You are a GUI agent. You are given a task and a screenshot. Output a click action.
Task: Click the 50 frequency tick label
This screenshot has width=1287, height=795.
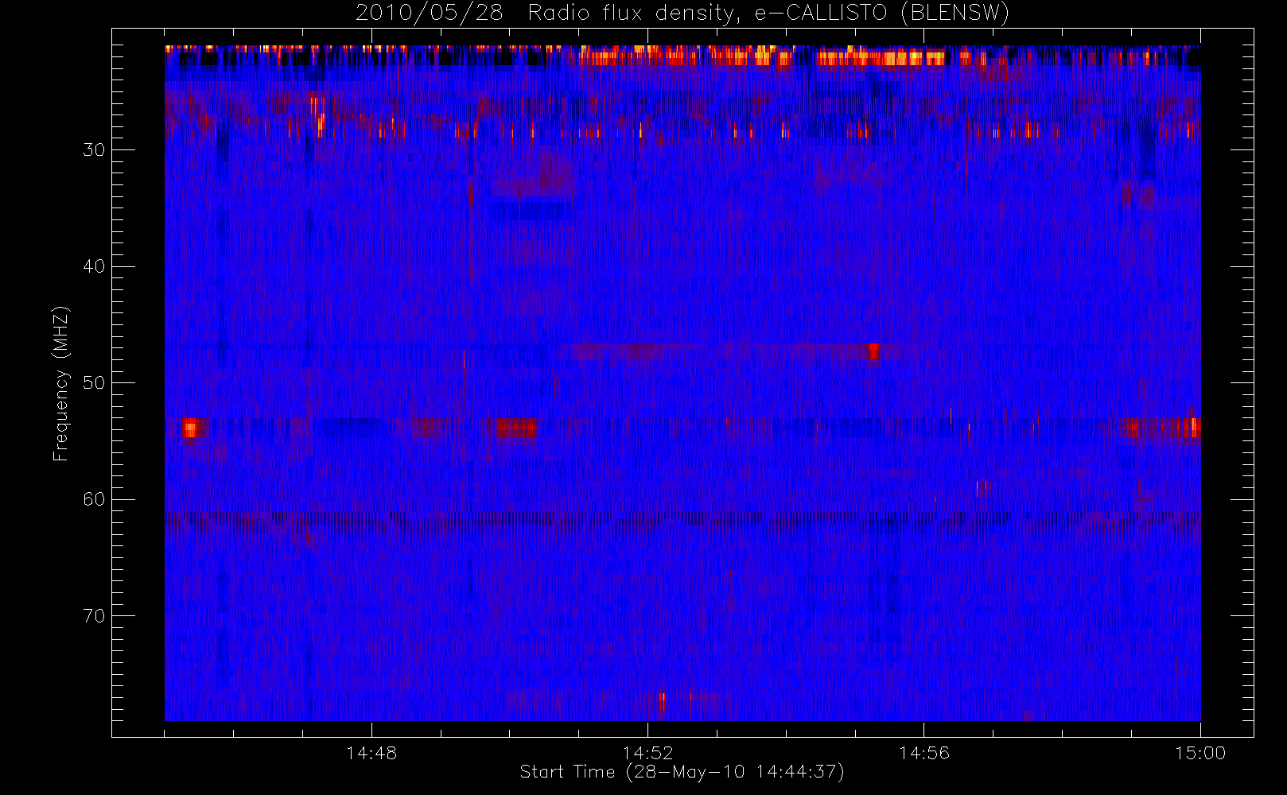coord(94,383)
